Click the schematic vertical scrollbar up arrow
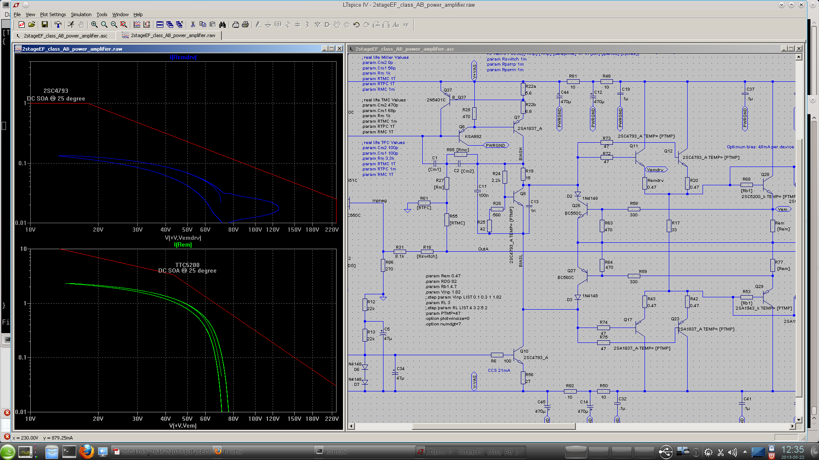Image resolution: width=819 pixels, height=460 pixels. (x=799, y=57)
